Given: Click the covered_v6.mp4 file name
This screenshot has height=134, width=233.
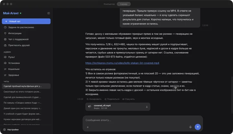Looking at the screenshot, I should [x=102, y=105].
